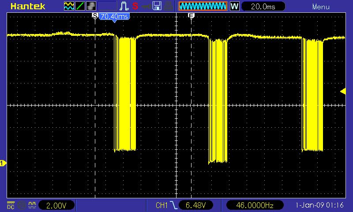Click the yellow trigger level arrow
This screenshot has height=212, width=353.
(343, 91)
